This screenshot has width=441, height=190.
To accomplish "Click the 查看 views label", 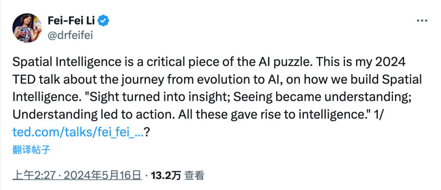I will [x=194, y=176].
